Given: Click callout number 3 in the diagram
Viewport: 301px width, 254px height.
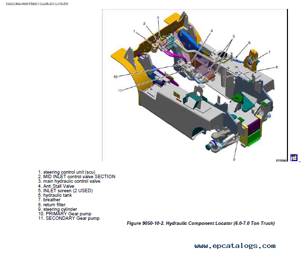Looking at the screenshot, I should pyautogui.click(x=158, y=18).
